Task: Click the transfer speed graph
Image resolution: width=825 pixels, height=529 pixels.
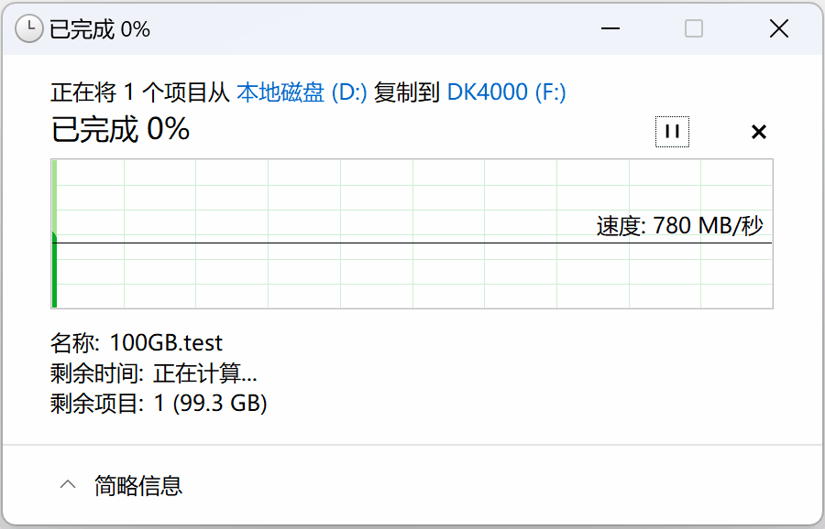Action: (x=412, y=233)
